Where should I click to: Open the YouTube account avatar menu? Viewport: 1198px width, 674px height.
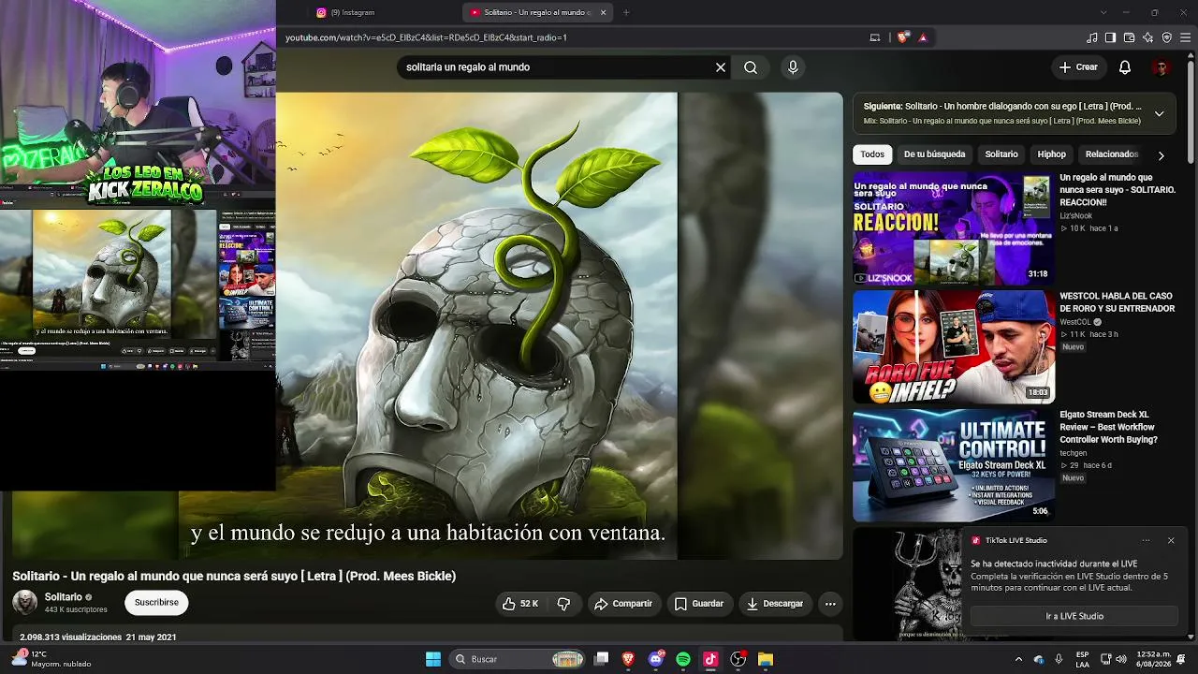(1161, 67)
